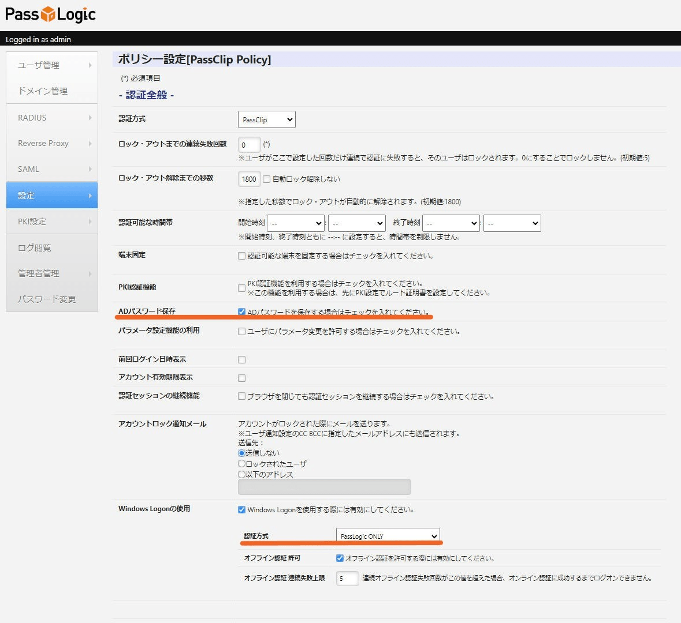Screen dimensions: 681x623
Task: Open the SAML sidebar menu
Action: (x=29, y=169)
